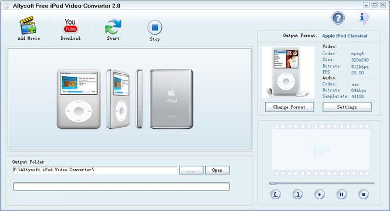Viewport: 390px width, 211px height.
Task: Browse for output folder with the '...' button
Action: [x=191, y=170]
